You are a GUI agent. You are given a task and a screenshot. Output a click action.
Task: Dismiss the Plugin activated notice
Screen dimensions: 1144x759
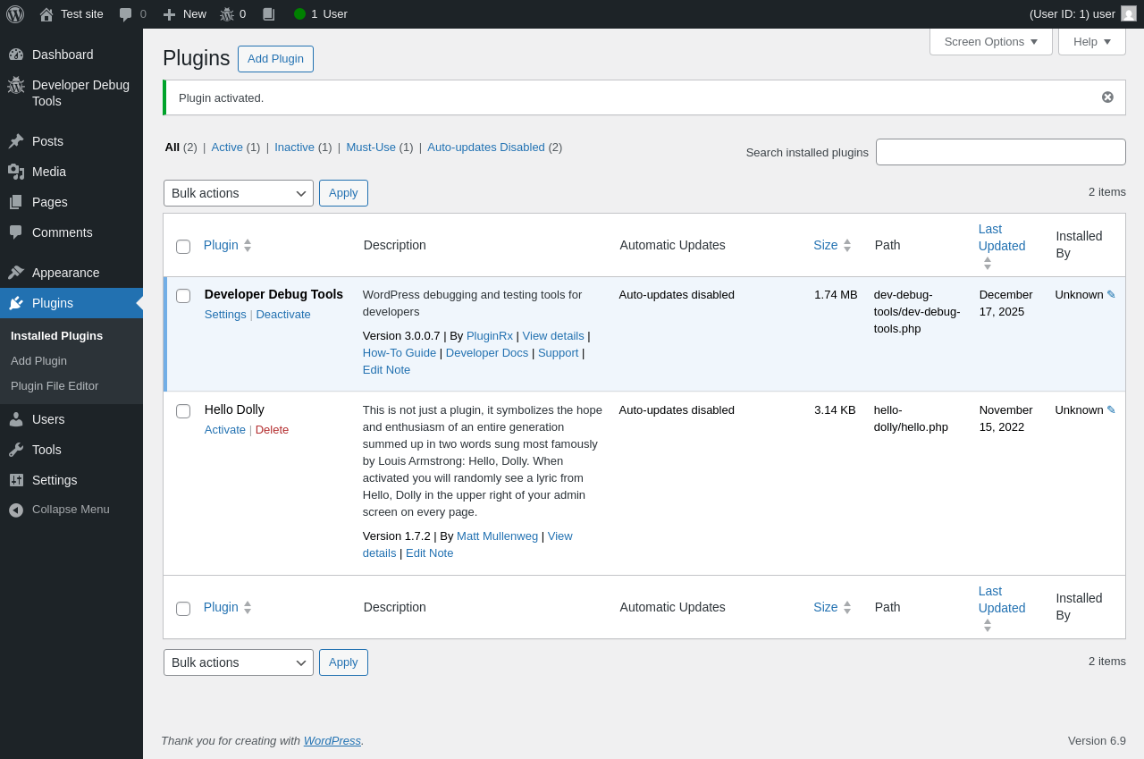click(x=1107, y=97)
